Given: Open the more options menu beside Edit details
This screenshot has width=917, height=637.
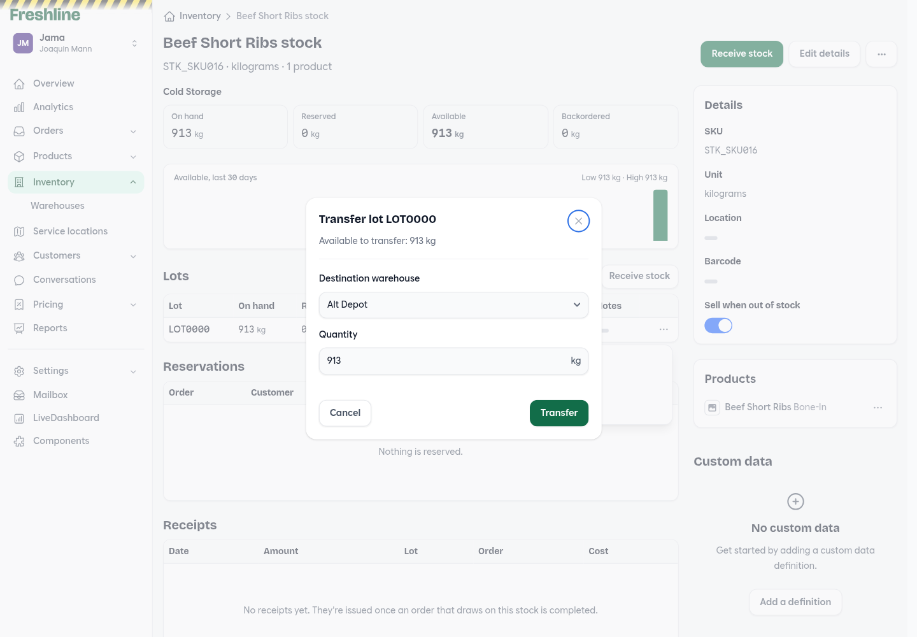Looking at the screenshot, I should tap(881, 54).
